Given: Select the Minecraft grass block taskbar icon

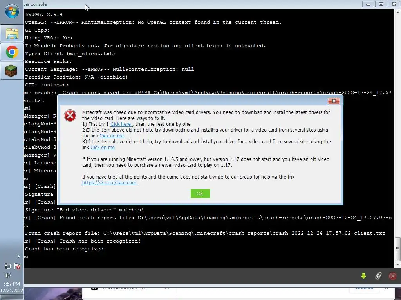Looking at the screenshot, I should 11,71.
